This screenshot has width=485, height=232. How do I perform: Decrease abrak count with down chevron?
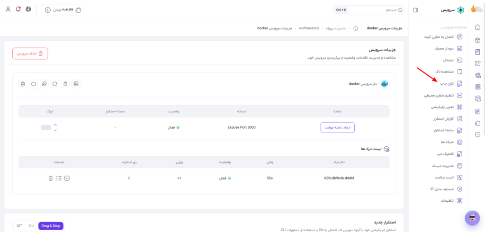[x=55, y=130]
